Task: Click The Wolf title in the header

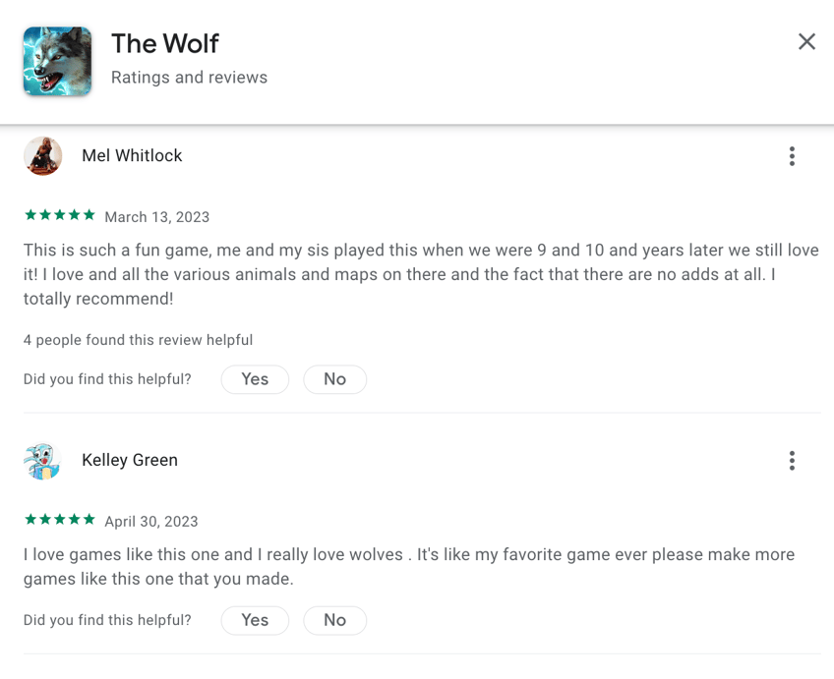Action: [165, 43]
